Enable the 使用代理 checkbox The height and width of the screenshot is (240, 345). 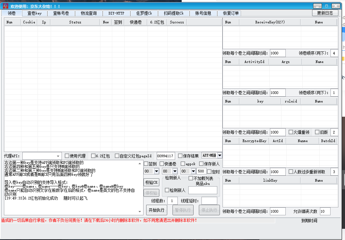click(67, 156)
